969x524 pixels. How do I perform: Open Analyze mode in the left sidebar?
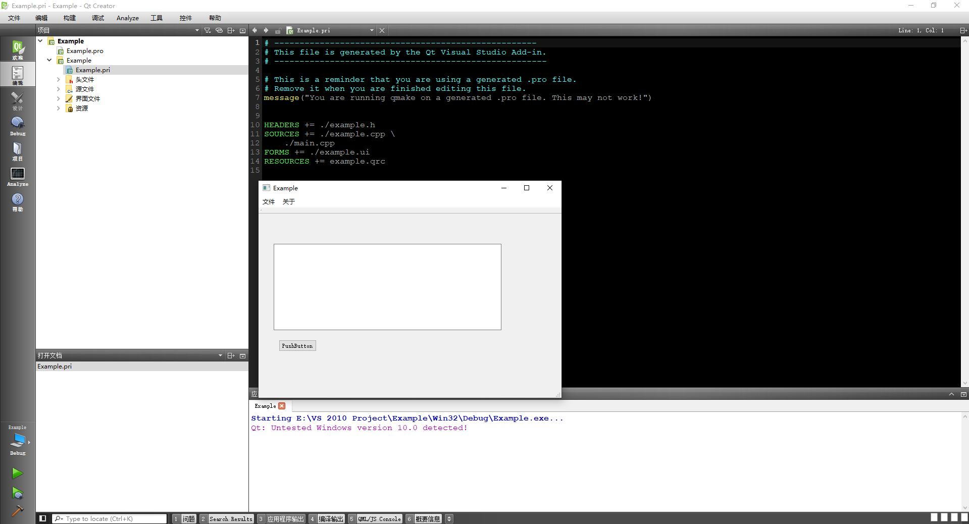18,176
